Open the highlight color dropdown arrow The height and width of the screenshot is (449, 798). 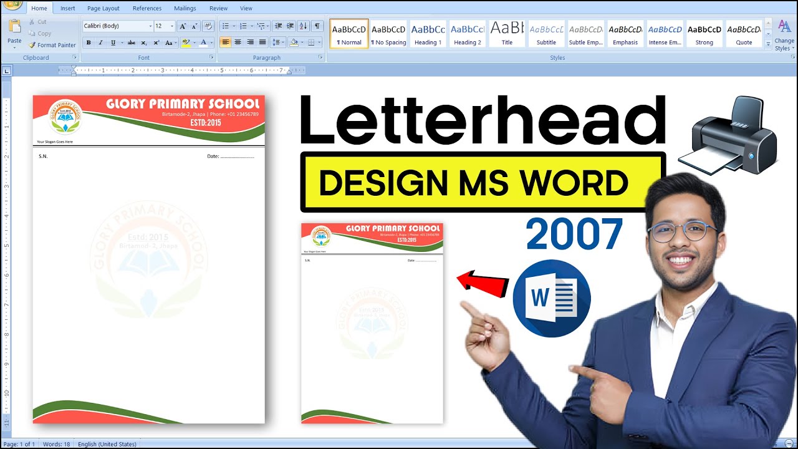coord(193,42)
